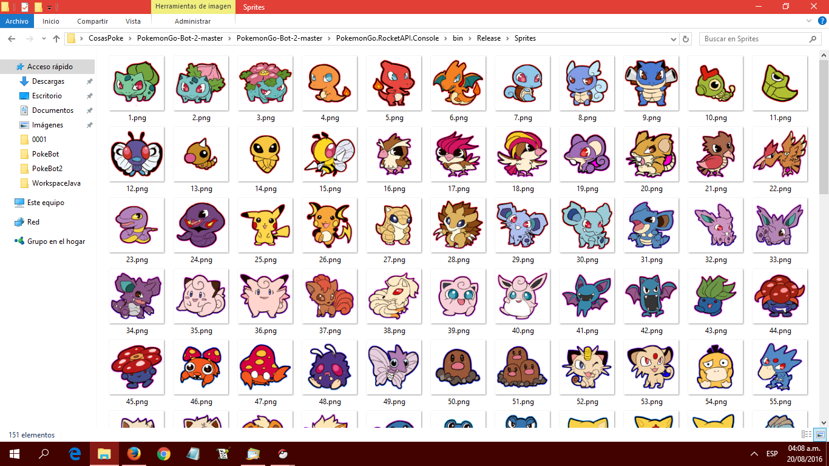The height and width of the screenshot is (466, 829).
Task: Click the CosasPoke breadcrumb
Action: click(105, 38)
